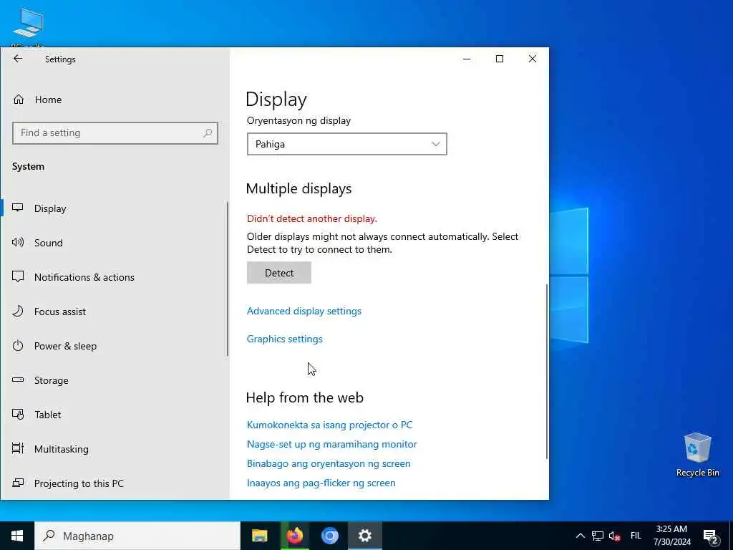Expand the Oryentasyon ng display dropdown

(x=347, y=144)
